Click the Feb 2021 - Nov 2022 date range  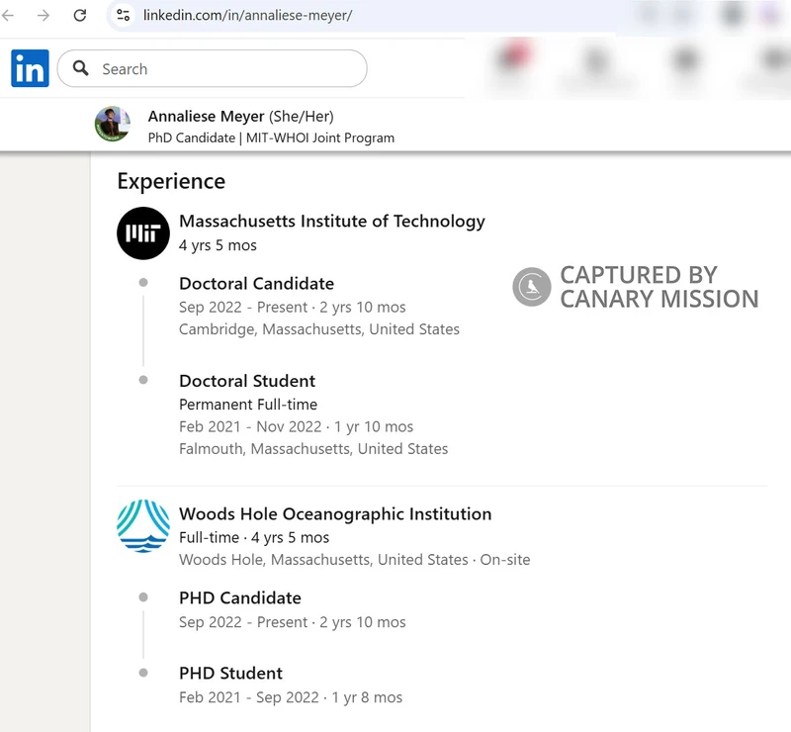(x=250, y=426)
